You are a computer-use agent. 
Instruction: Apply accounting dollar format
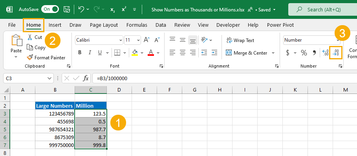tap(287, 53)
